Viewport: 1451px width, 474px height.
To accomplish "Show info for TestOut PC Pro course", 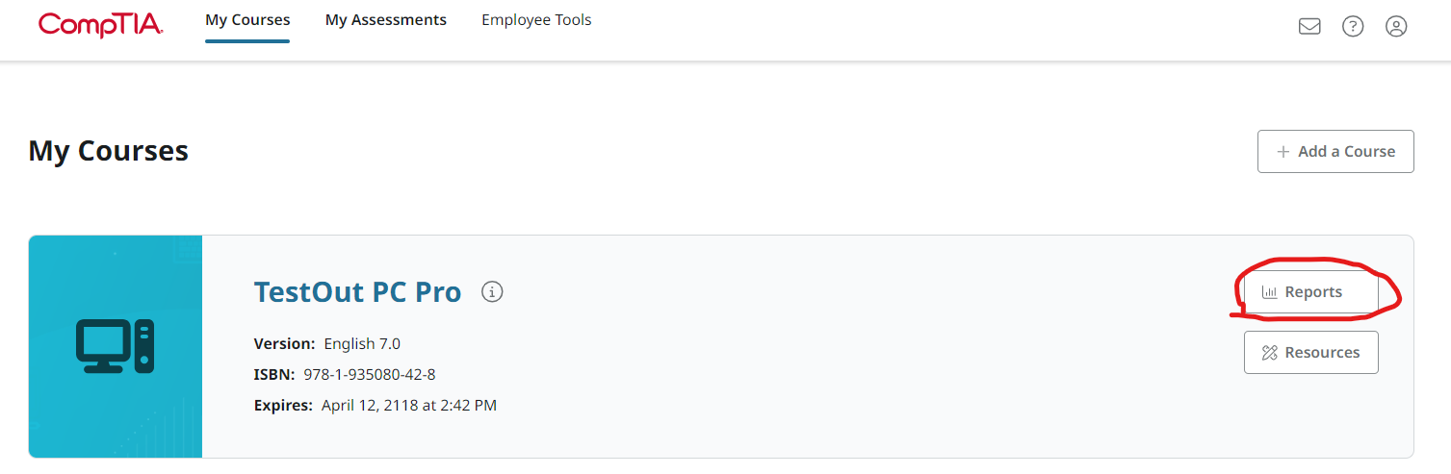I will click(x=492, y=291).
